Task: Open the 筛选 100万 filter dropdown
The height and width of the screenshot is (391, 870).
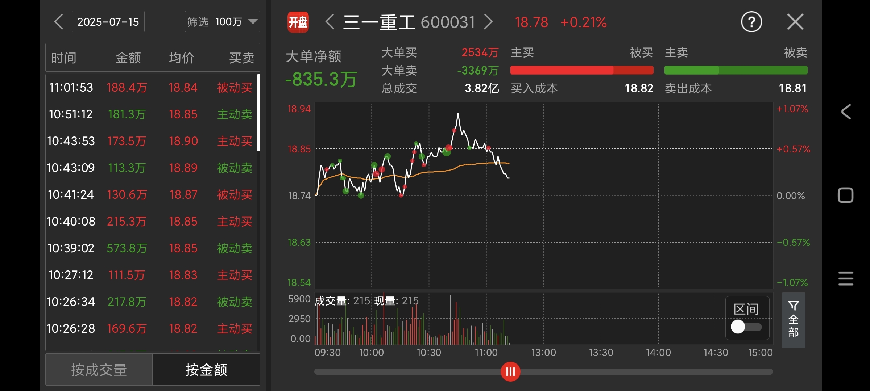Action: pos(222,22)
